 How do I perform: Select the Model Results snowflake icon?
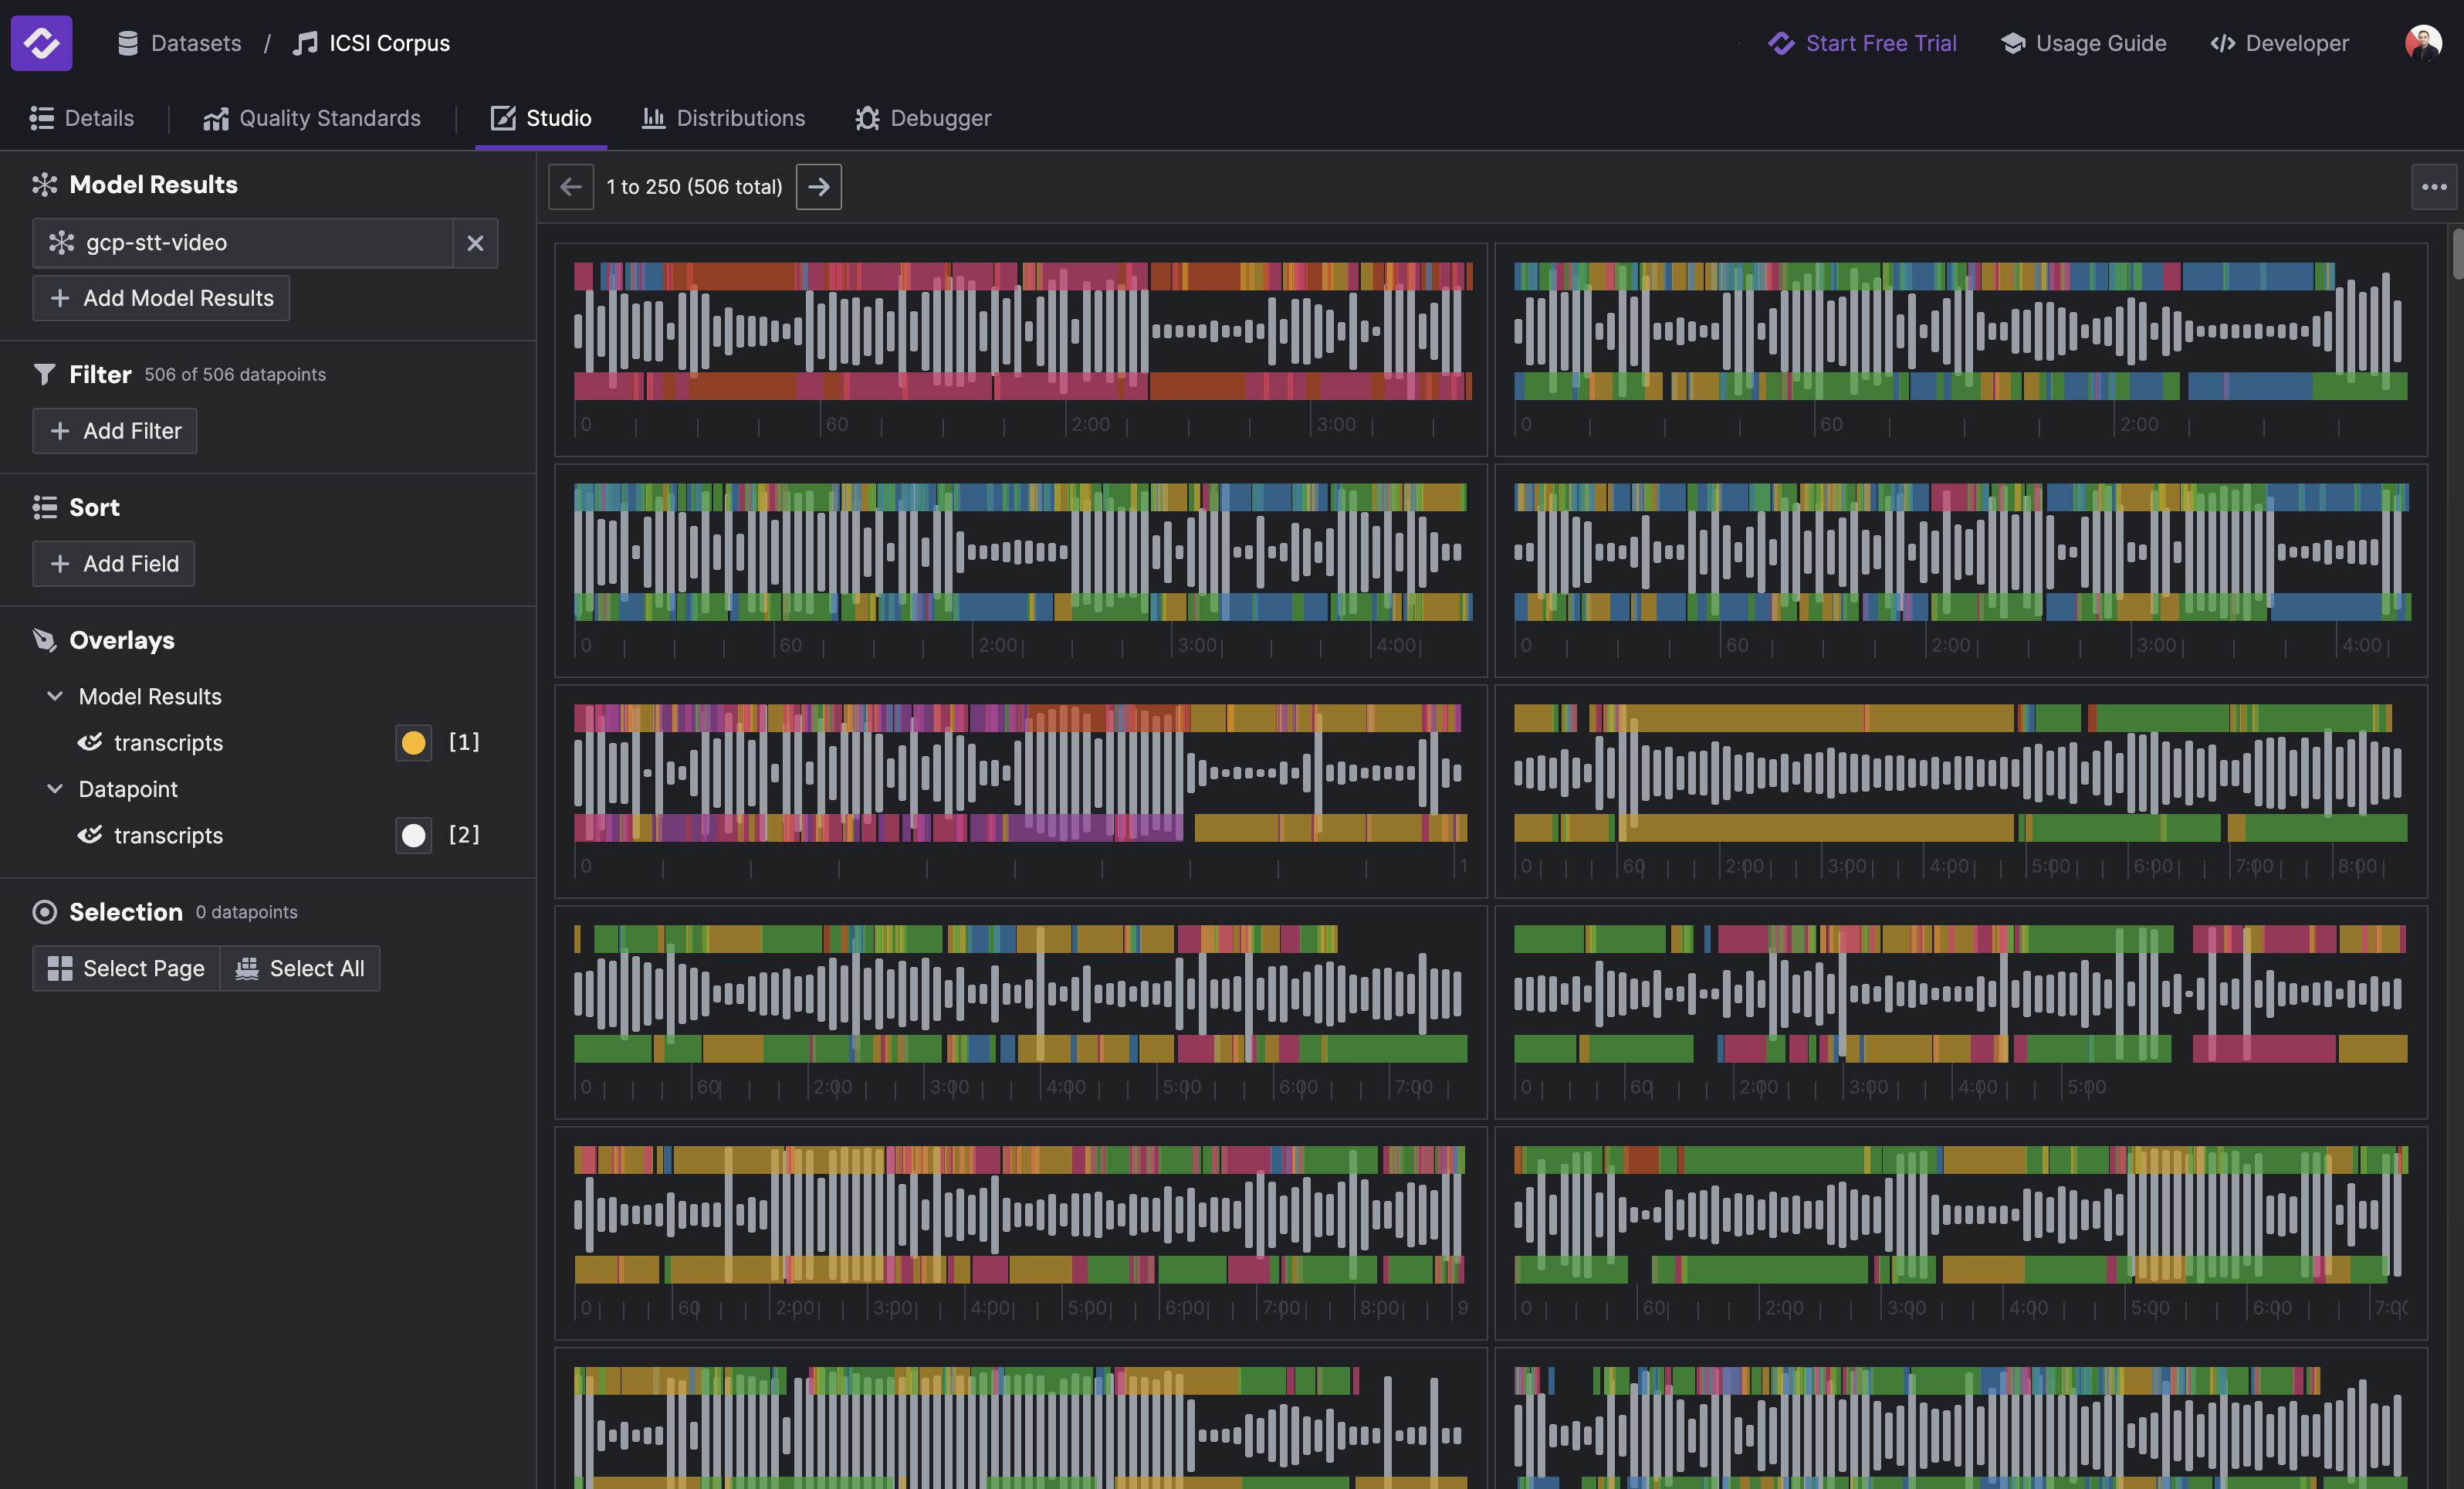pyautogui.click(x=44, y=184)
